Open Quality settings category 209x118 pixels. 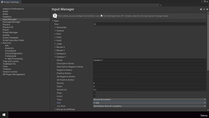pyautogui.click(x=6, y=35)
